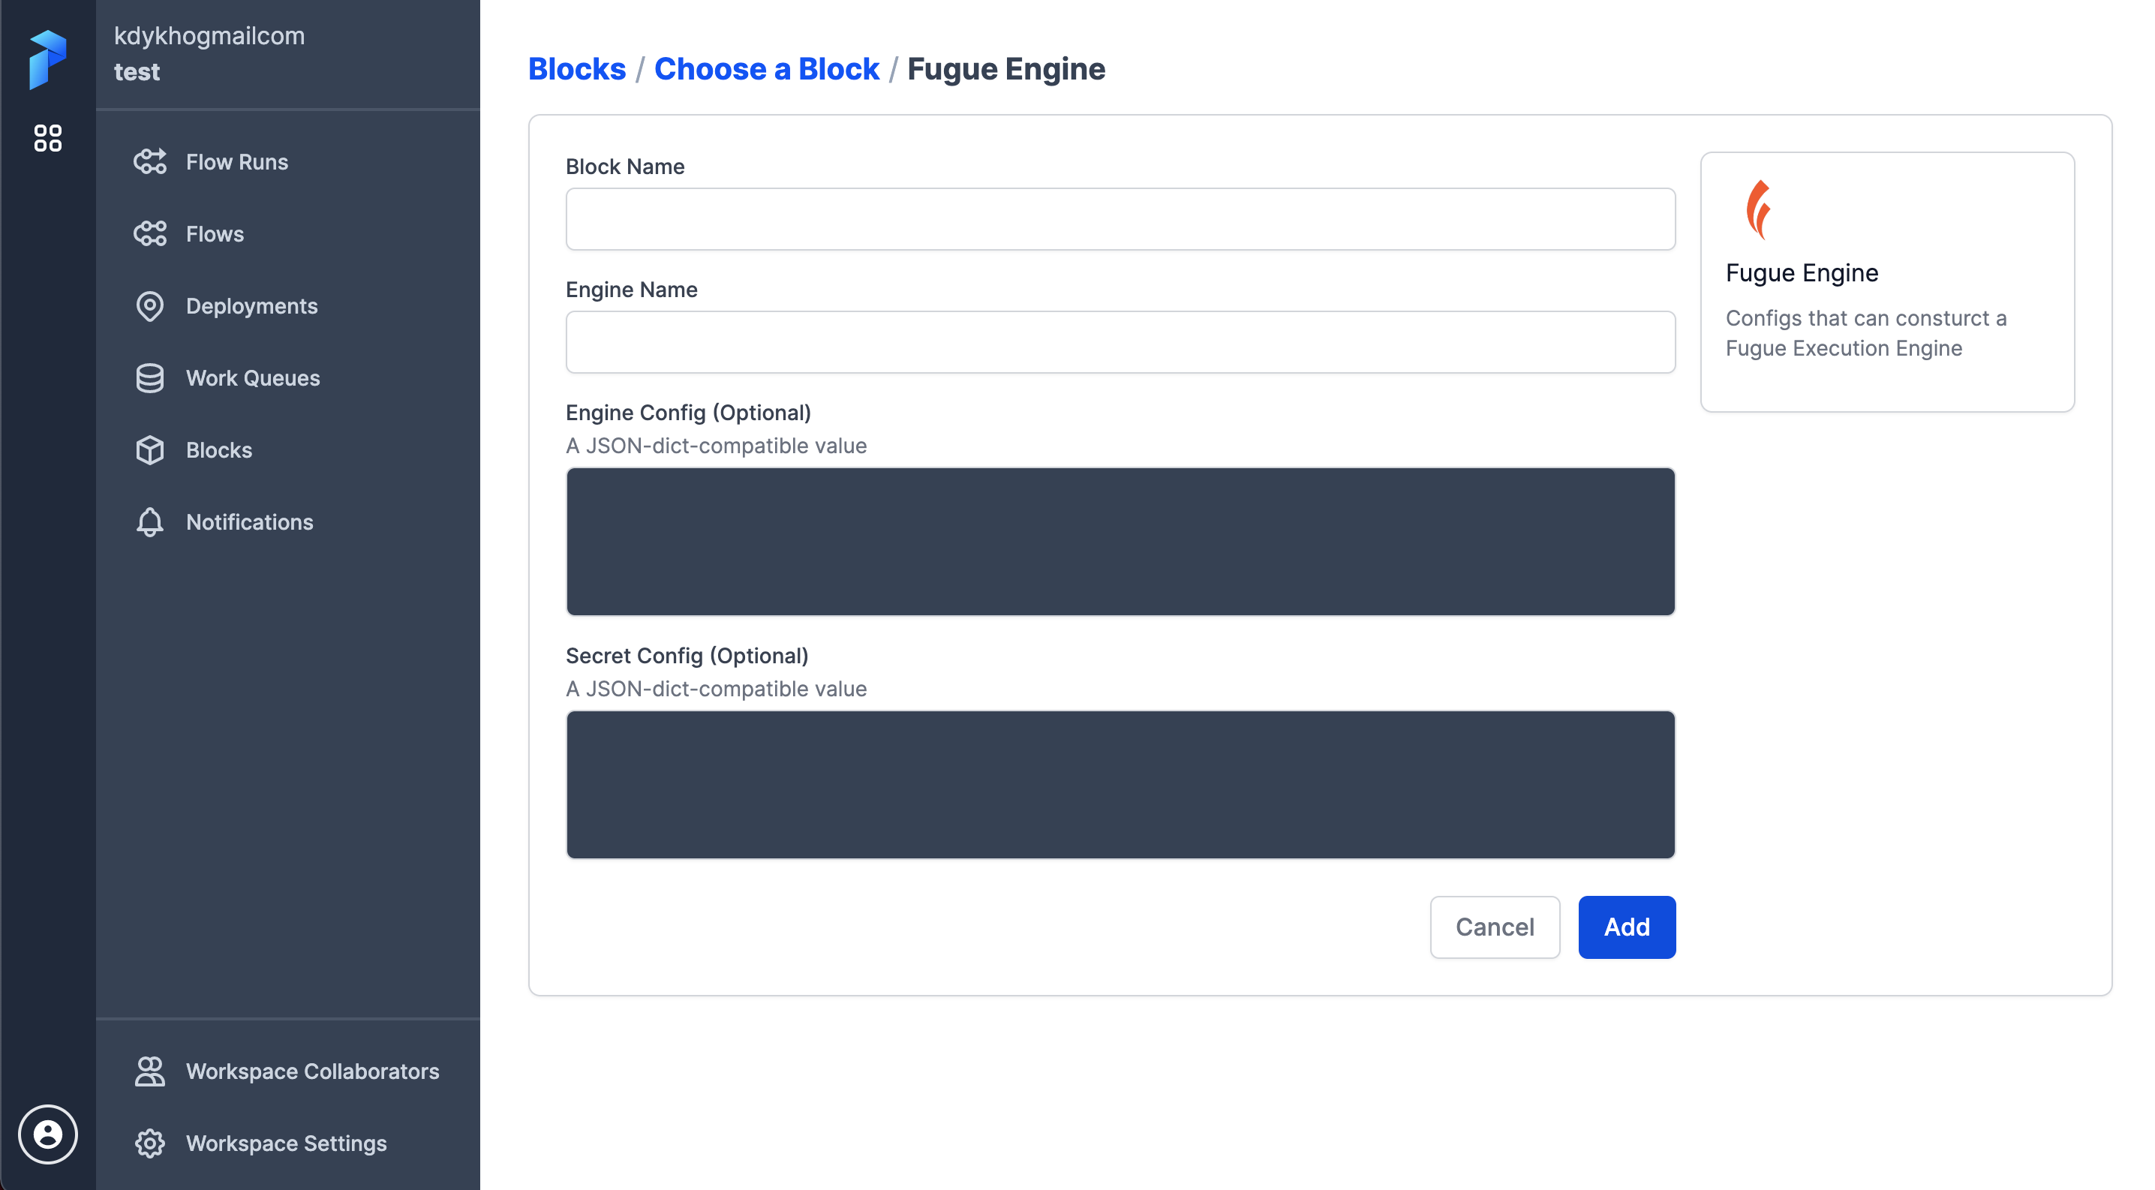Viewport: 2155px width, 1190px height.
Task: Open the user account avatar icon
Action: pyautogui.click(x=48, y=1134)
